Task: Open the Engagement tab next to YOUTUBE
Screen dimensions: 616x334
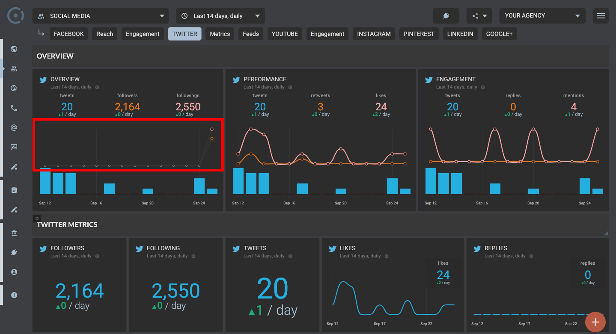Action: tap(327, 34)
